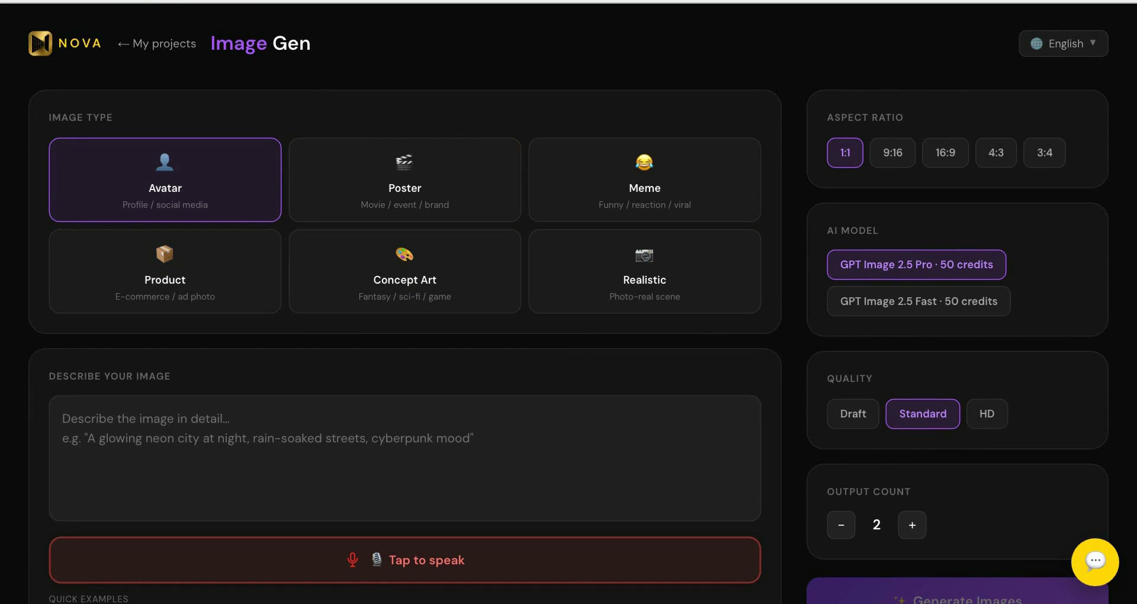This screenshot has height=604, width=1137.
Task: Choose Draft quality
Action: click(853, 414)
